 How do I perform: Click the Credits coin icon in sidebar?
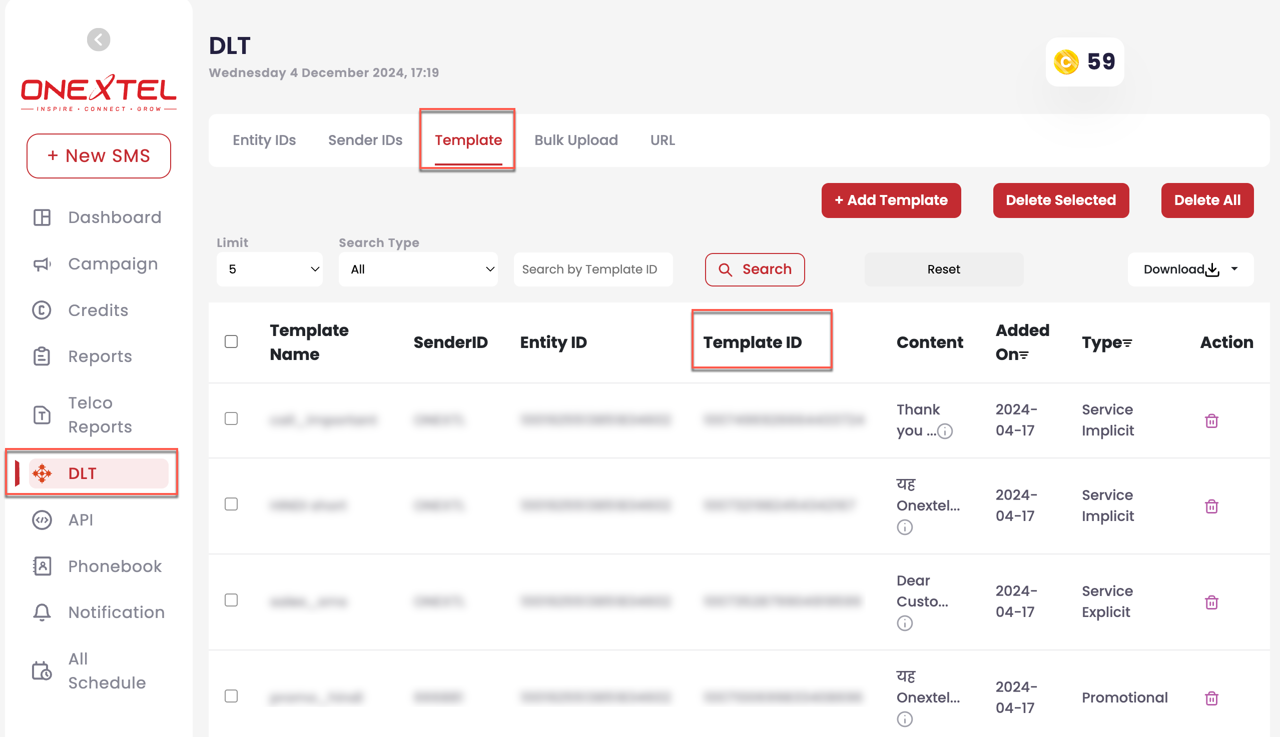[42, 310]
